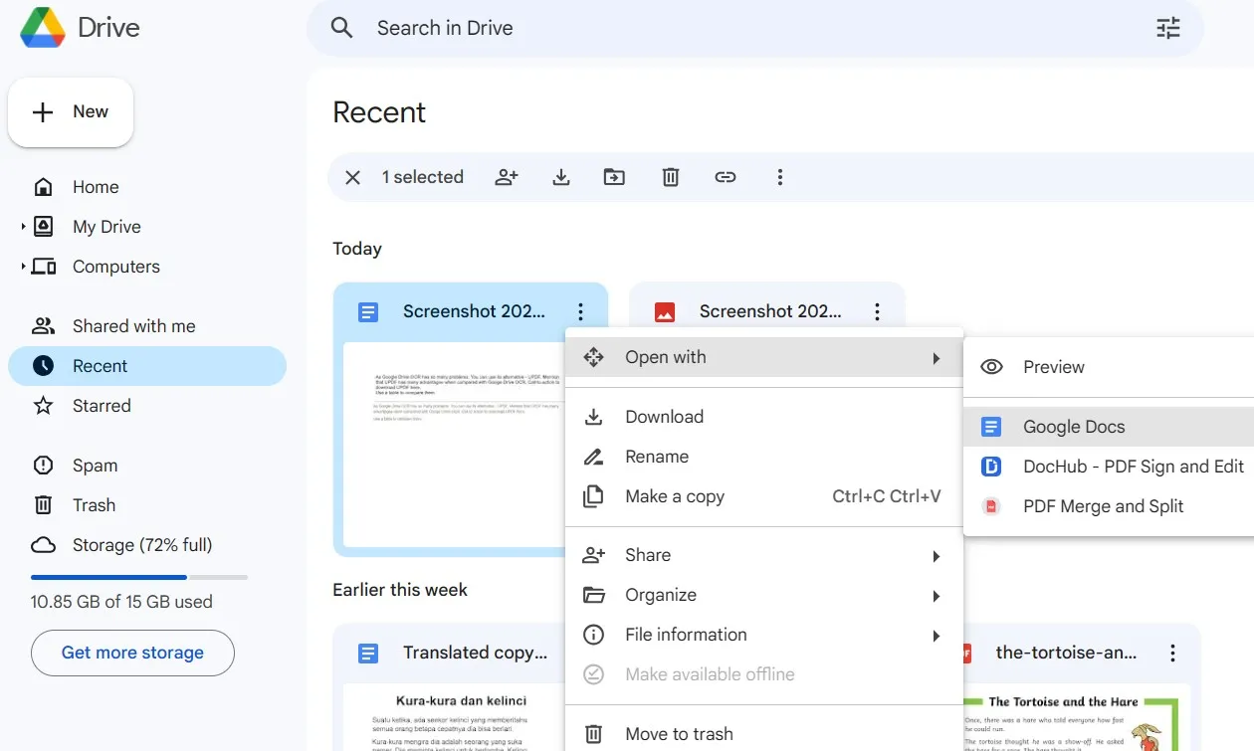
Task: Open file with DocHub - PDF Sign and Edit
Action: point(1133,466)
